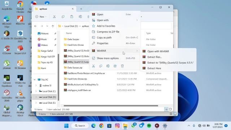Open Topo stp KS folder in sidebar
The height and width of the screenshot is (130, 231).
(45, 62)
